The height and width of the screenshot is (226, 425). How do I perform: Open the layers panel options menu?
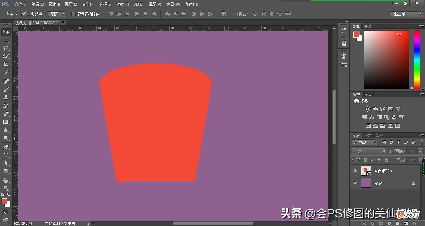pyautogui.click(x=422, y=136)
